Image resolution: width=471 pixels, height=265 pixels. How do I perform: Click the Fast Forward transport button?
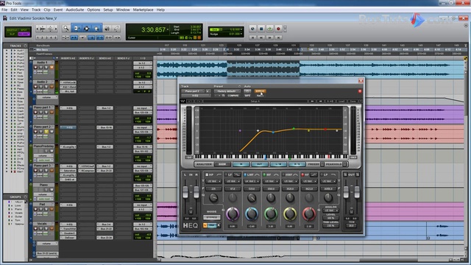pos(270,38)
